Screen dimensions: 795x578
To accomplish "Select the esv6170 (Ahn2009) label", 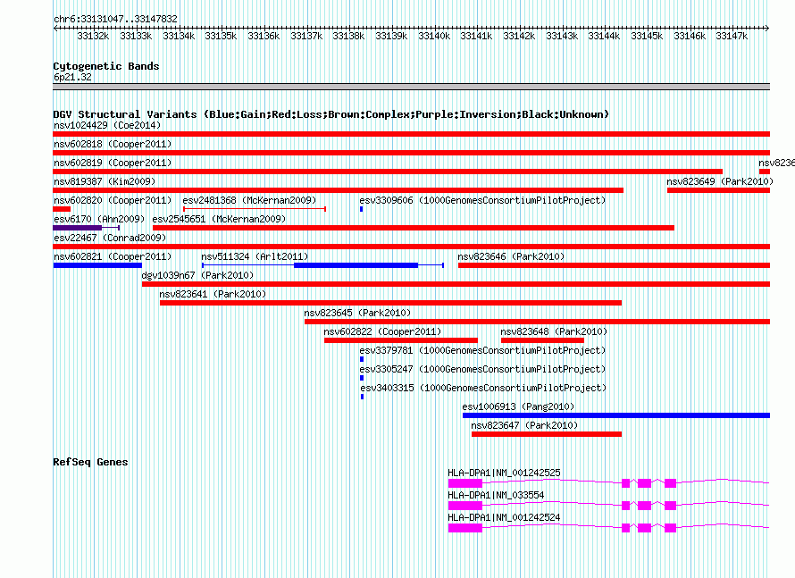I will click(99, 219).
